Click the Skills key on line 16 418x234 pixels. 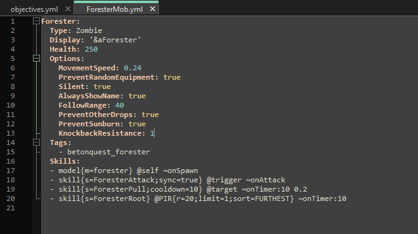click(65, 161)
